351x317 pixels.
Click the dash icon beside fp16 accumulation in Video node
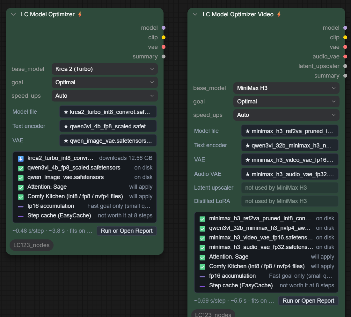(202, 276)
